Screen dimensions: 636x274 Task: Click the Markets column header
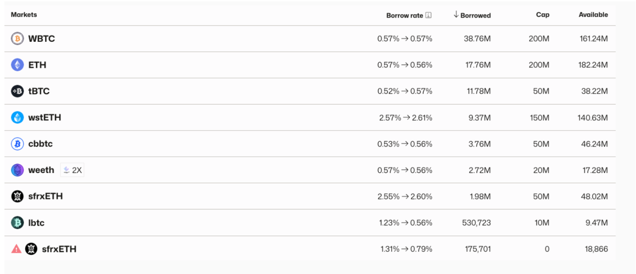pos(24,15)
